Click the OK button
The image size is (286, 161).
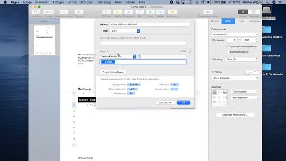point(184,102)
